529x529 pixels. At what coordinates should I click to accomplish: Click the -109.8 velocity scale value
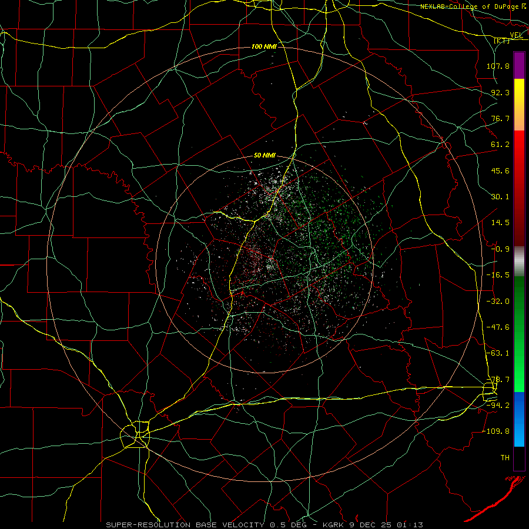[496, 431]
